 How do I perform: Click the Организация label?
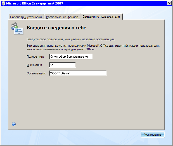pyautogui.click(x=36, y=74)
